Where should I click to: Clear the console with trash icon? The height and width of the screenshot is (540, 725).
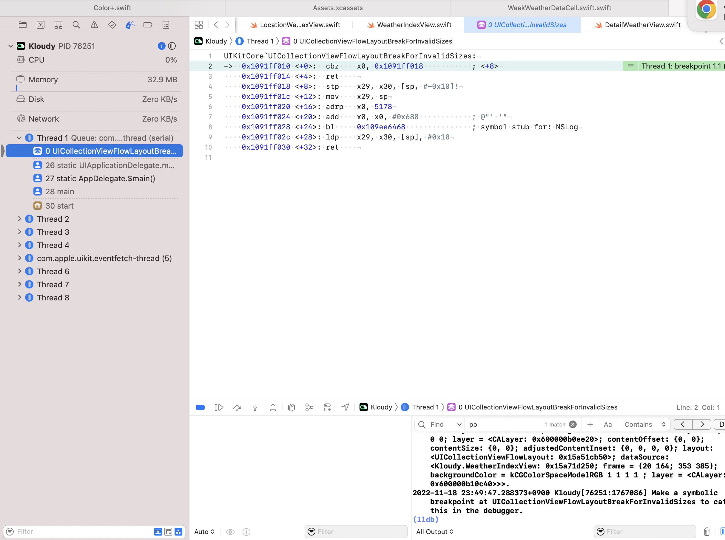[x=707, y=531]
